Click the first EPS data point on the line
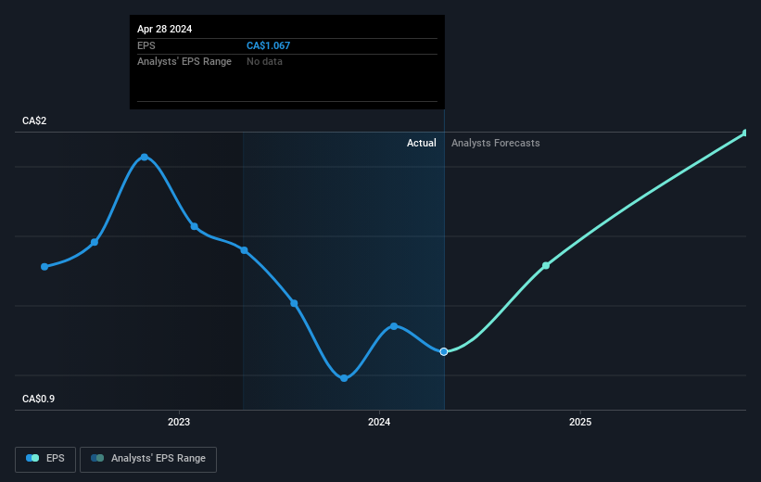 coord(44,266)
